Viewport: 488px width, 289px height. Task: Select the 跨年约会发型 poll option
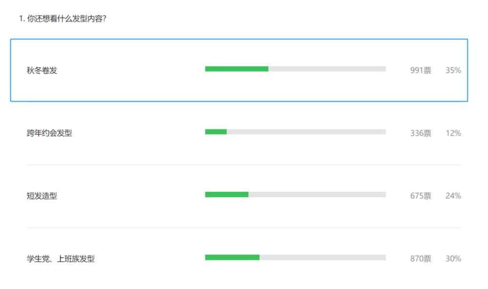[x=49, y=133]
